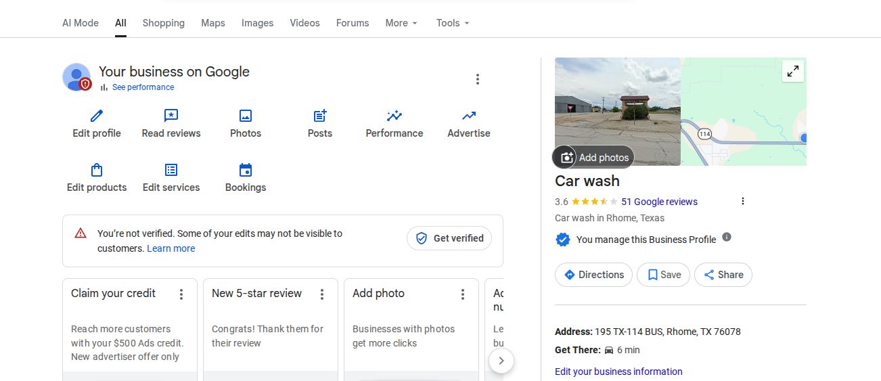The height and width of the screenshot is (381, 881).
Task: Click the Advertise trend arrow icon
Action: pos(469,116)
